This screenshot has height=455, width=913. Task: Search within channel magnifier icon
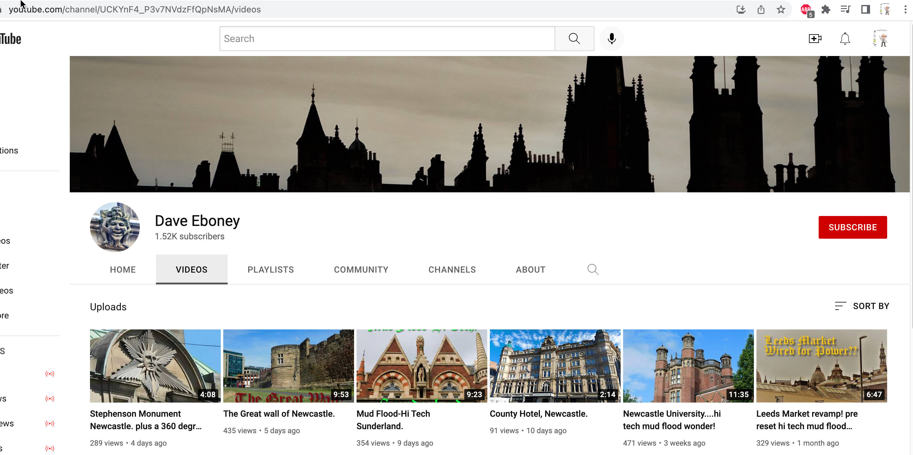pos(593,269)
